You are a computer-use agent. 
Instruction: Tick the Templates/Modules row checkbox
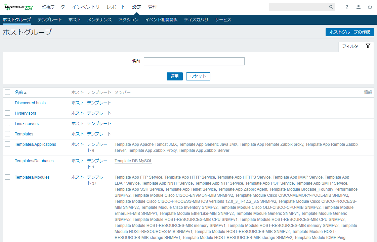[x=7, y=177]
